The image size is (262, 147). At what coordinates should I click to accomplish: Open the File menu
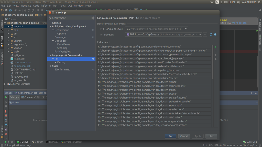tap(3, 6)
